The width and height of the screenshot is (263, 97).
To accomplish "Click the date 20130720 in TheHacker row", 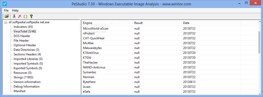I will pos(189,63).
